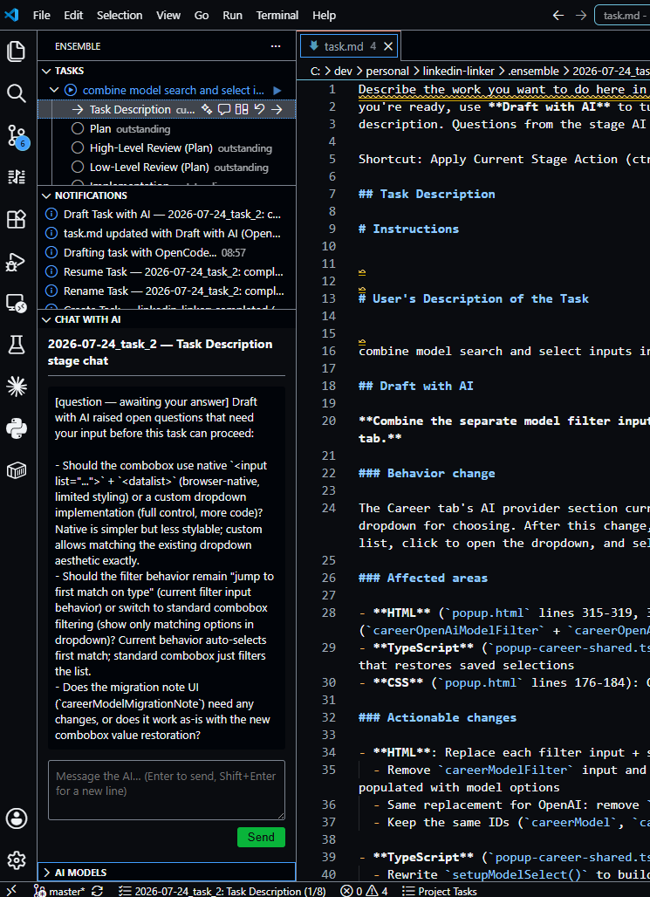Open 'task.md updated with Draft with AI' notification
This screenshot has width=650, height=897.
click(x=167, y=233)
